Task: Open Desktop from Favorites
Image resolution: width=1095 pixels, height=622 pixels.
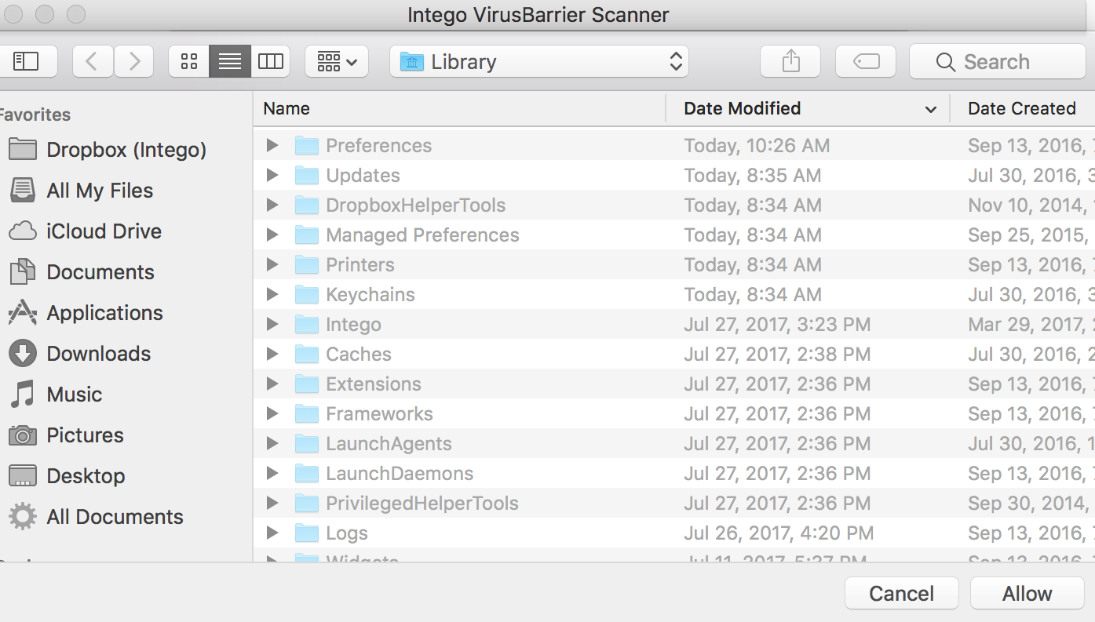Action: click(67, 476)
